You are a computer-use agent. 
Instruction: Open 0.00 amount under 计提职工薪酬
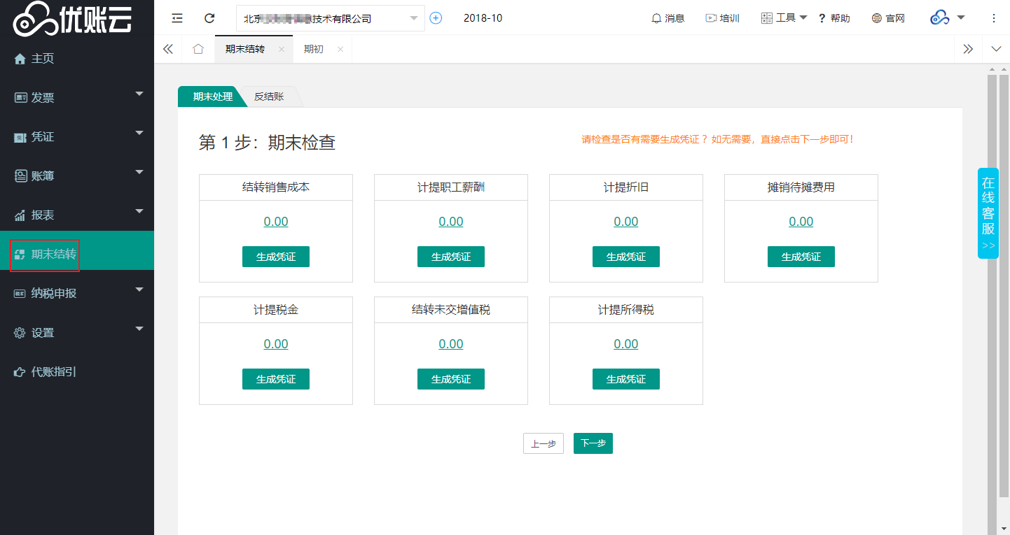click(451, 222)
